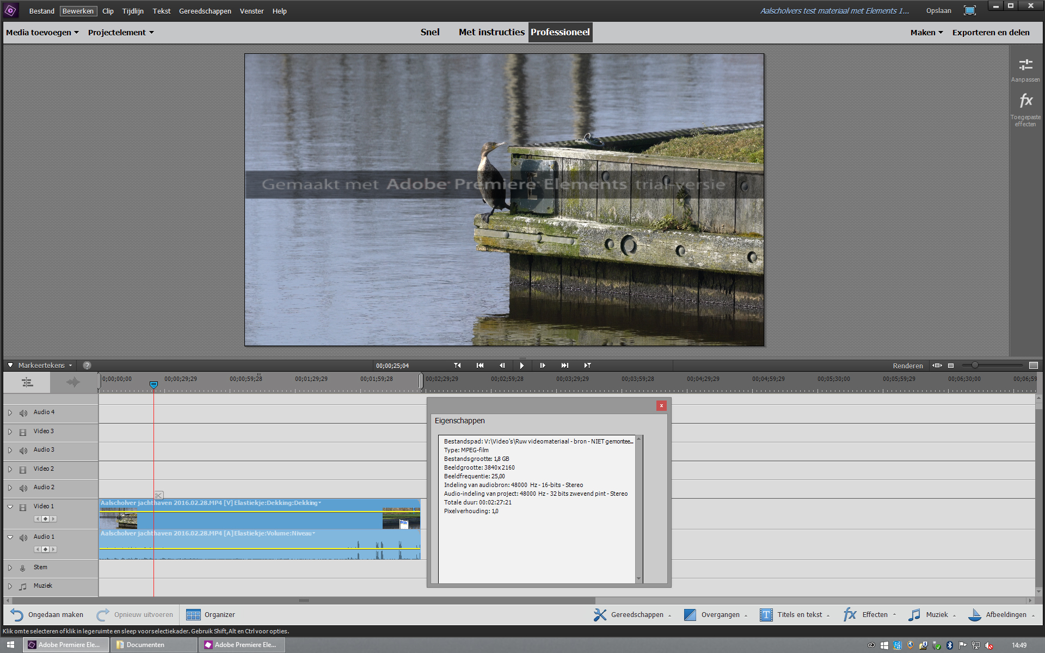Open the Venster menu

tap(251, 11)
